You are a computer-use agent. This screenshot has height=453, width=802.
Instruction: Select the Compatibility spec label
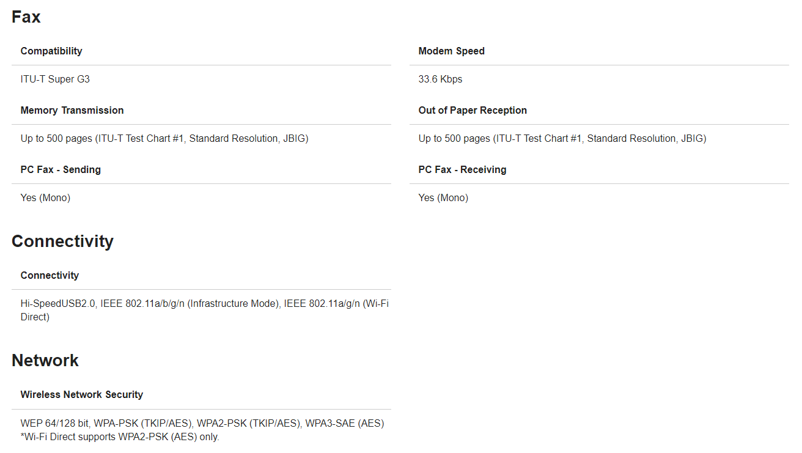pyautogui.click(x=51, y=51)
